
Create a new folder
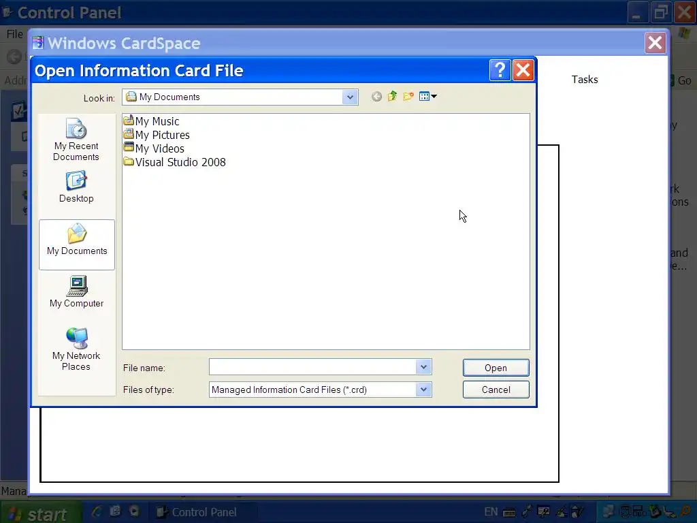408,97
